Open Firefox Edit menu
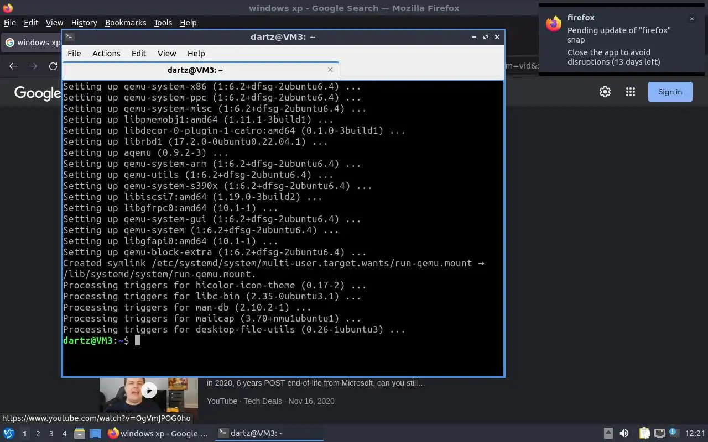708x442 pixels. click(31, 23)
